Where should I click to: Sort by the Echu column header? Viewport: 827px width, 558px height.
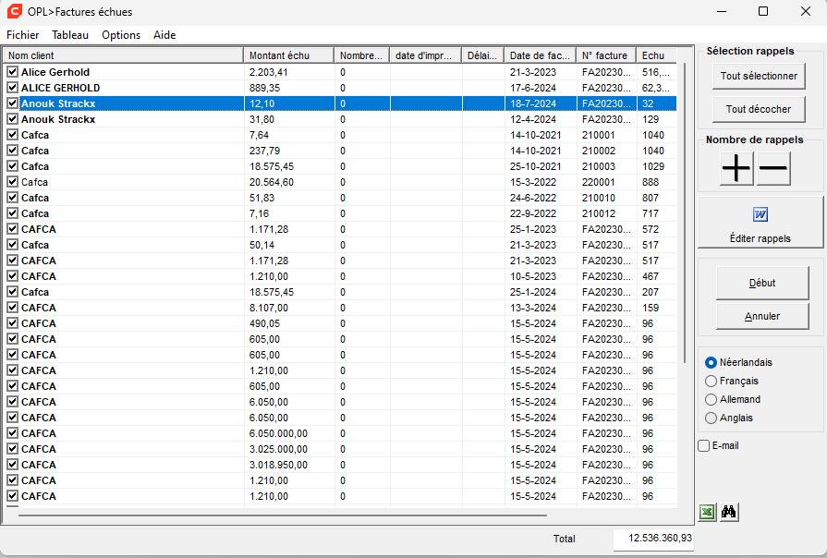tap(656, 55)
